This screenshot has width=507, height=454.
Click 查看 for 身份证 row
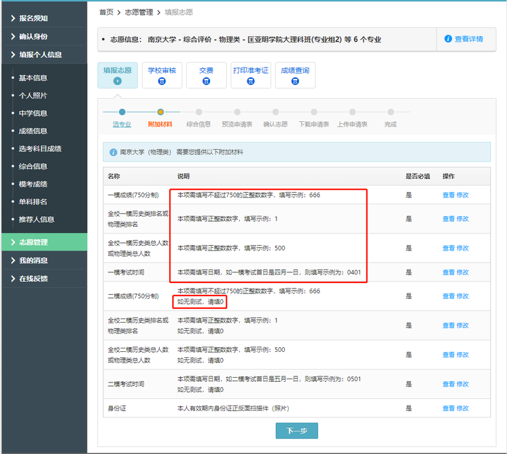coord(449,408)
